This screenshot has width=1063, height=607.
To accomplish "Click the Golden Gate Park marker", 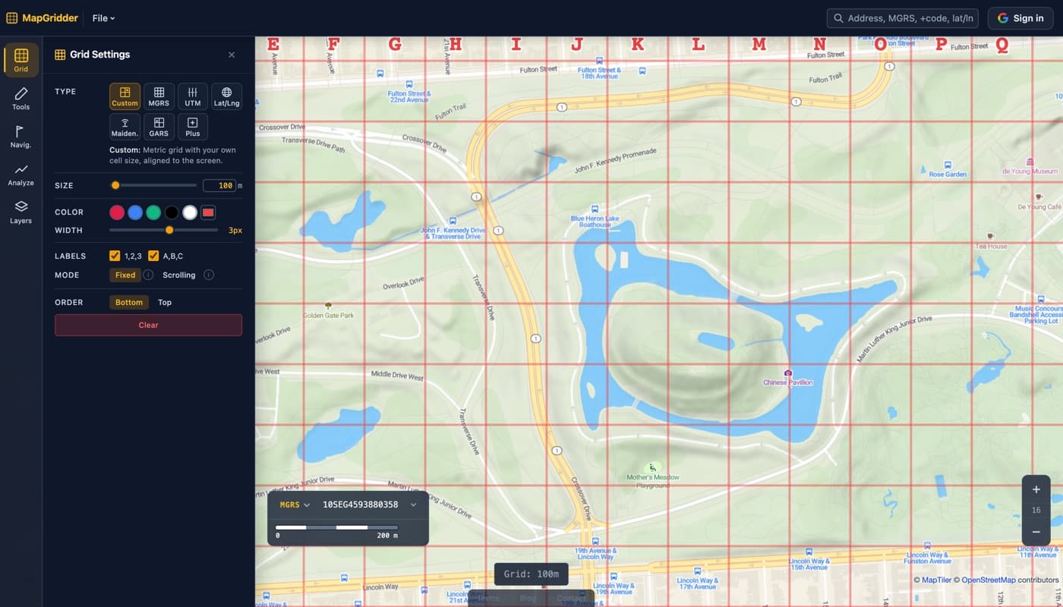I will 328,306.
